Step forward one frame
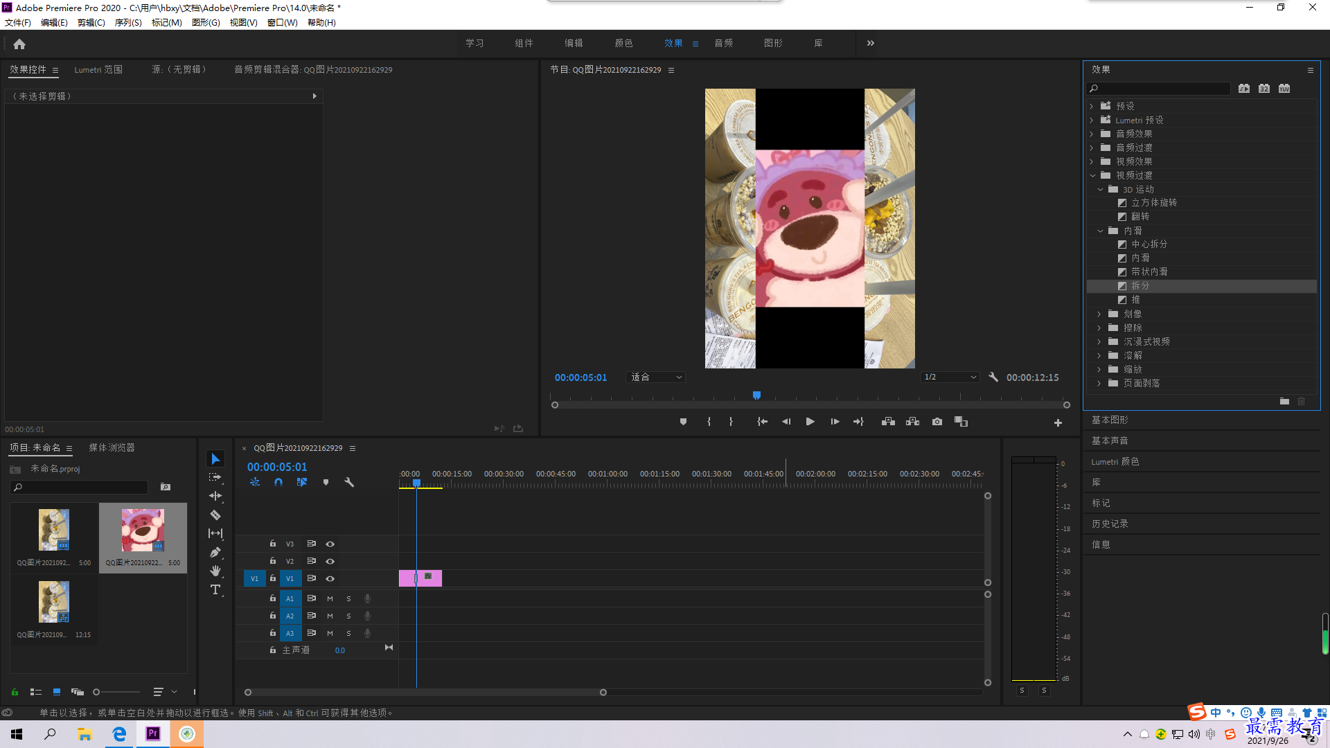 point(835,422)
